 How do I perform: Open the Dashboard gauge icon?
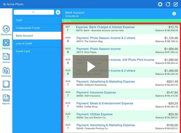point(6,29)
